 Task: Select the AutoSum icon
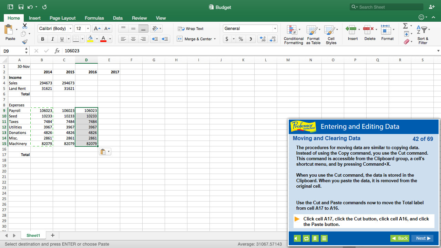pyautogui.click(x=406, y=25)
